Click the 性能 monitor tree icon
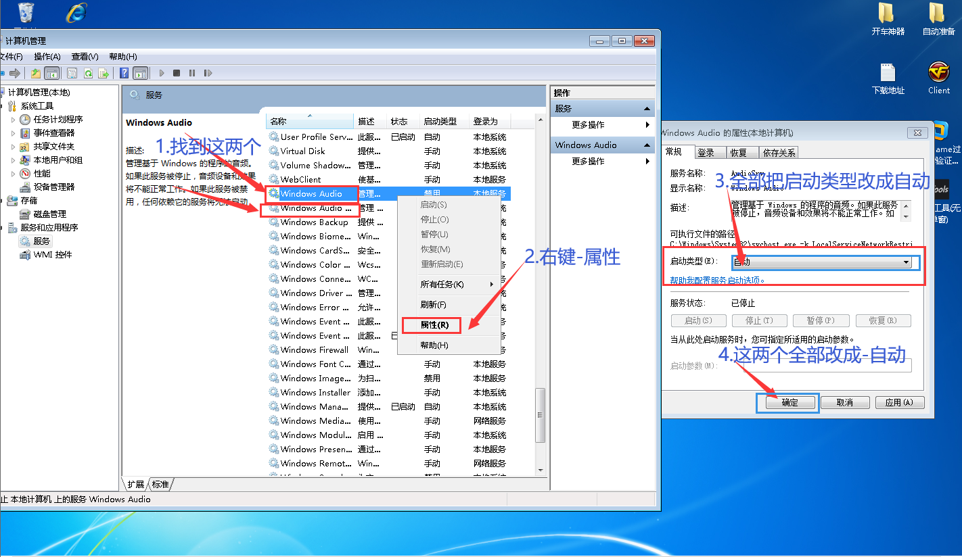 pyautogui.click(x=25, y=173)
